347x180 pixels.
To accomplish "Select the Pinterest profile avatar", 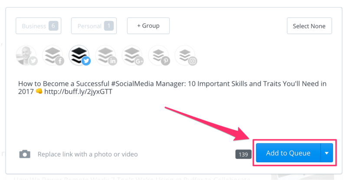I will tap(159, 56).
